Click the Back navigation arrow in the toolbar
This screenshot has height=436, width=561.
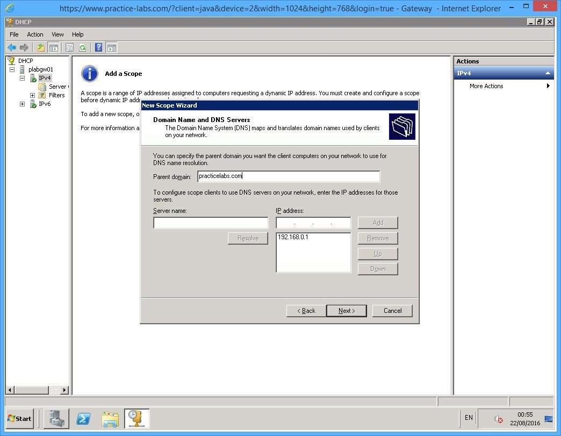point(11,47)
